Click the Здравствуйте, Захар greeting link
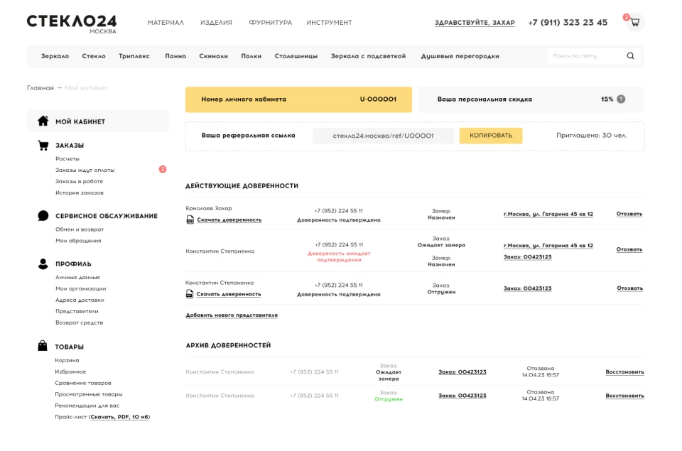682x451 pixels. [x=475, y=23]
